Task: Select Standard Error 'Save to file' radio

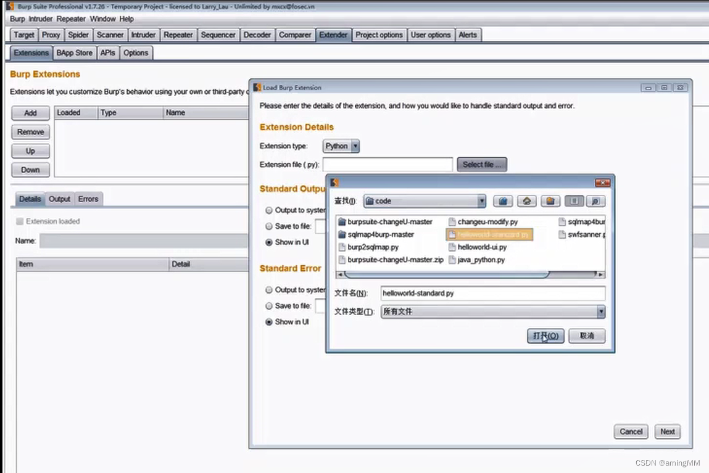Action: 269,306
